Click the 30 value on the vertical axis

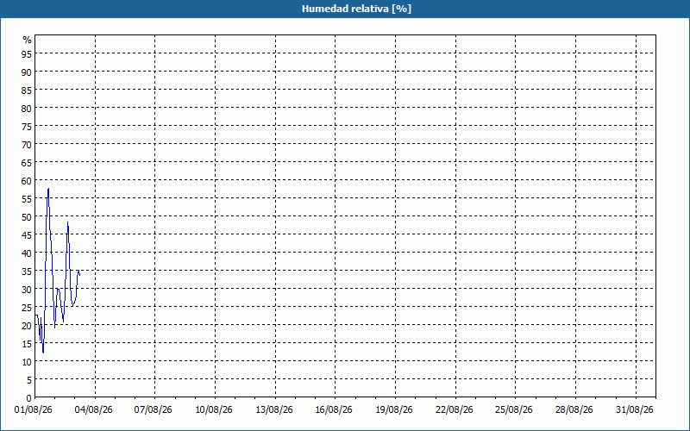coord(27,290)
